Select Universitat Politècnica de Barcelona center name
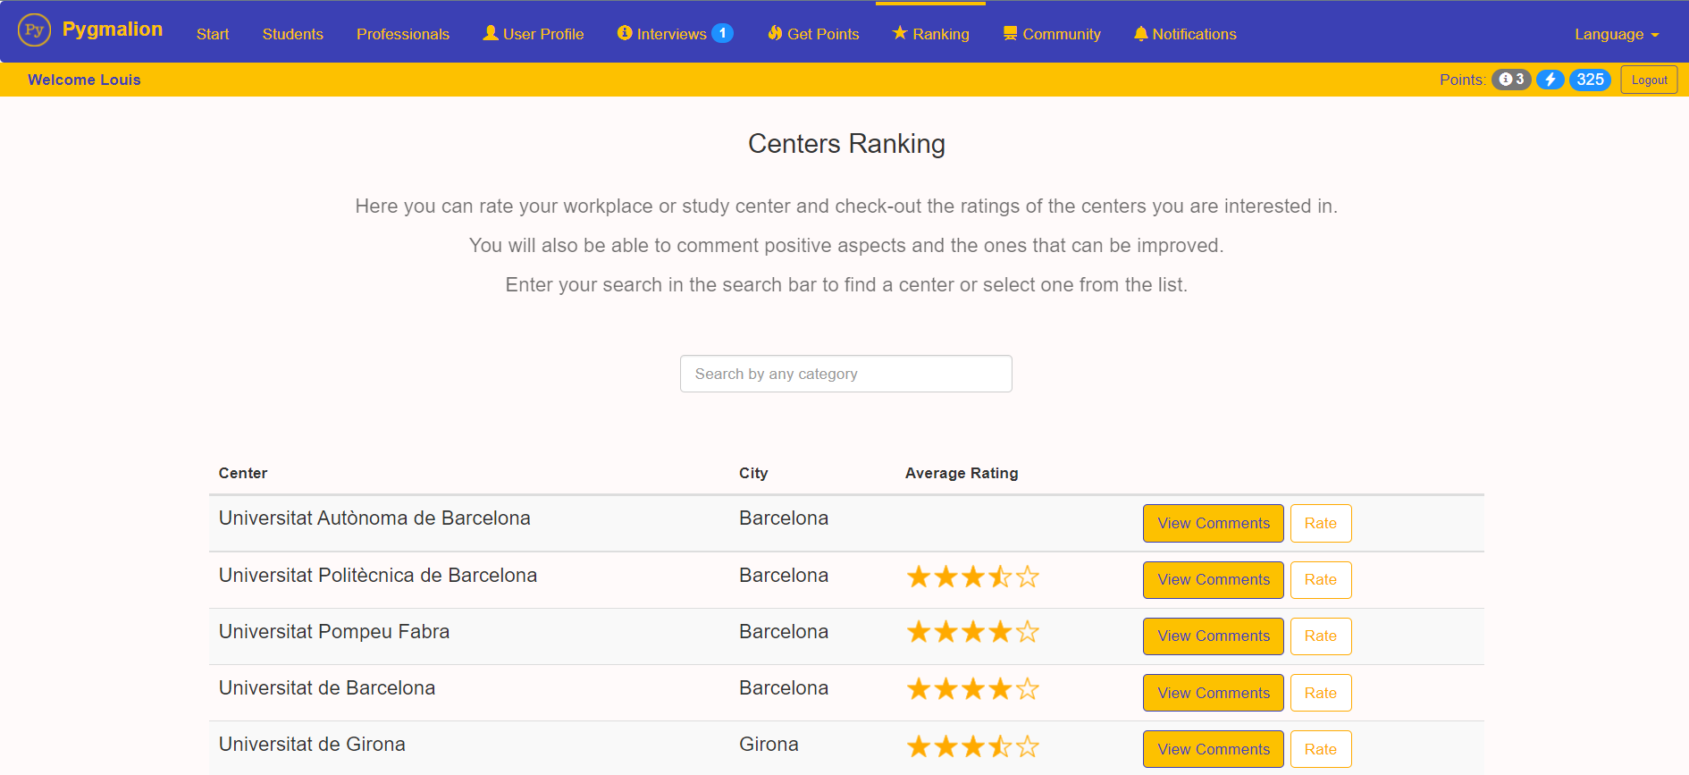1689x775 pixels. coord(378,576)
